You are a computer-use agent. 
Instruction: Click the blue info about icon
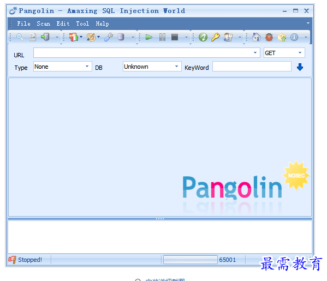tap(294, 37)
